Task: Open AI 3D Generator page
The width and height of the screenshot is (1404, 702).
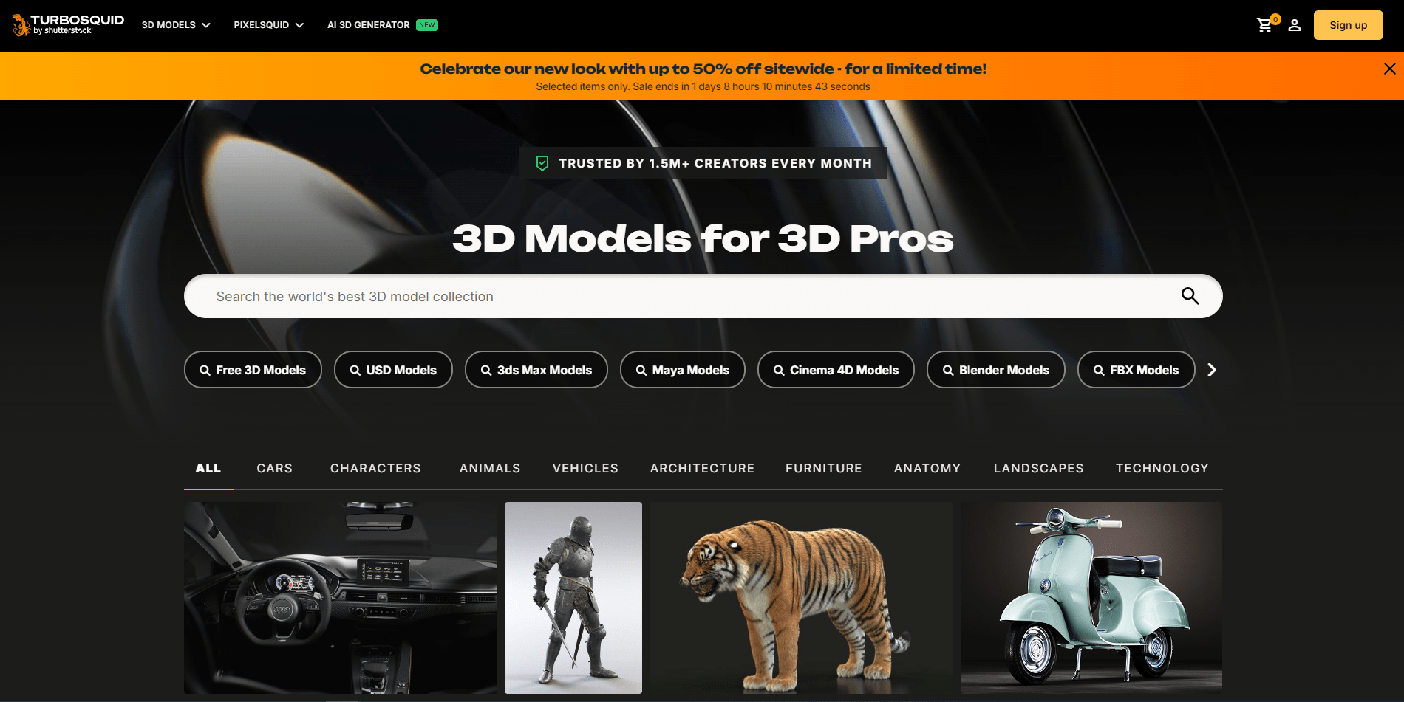Action: click(368, 25)
